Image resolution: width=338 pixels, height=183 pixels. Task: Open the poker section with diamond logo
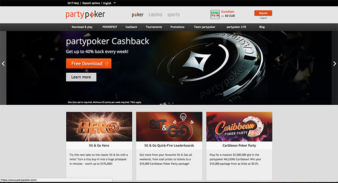coord(138,15)
